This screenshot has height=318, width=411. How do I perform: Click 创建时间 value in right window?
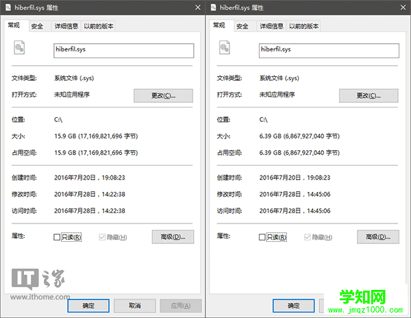(295, 178)
